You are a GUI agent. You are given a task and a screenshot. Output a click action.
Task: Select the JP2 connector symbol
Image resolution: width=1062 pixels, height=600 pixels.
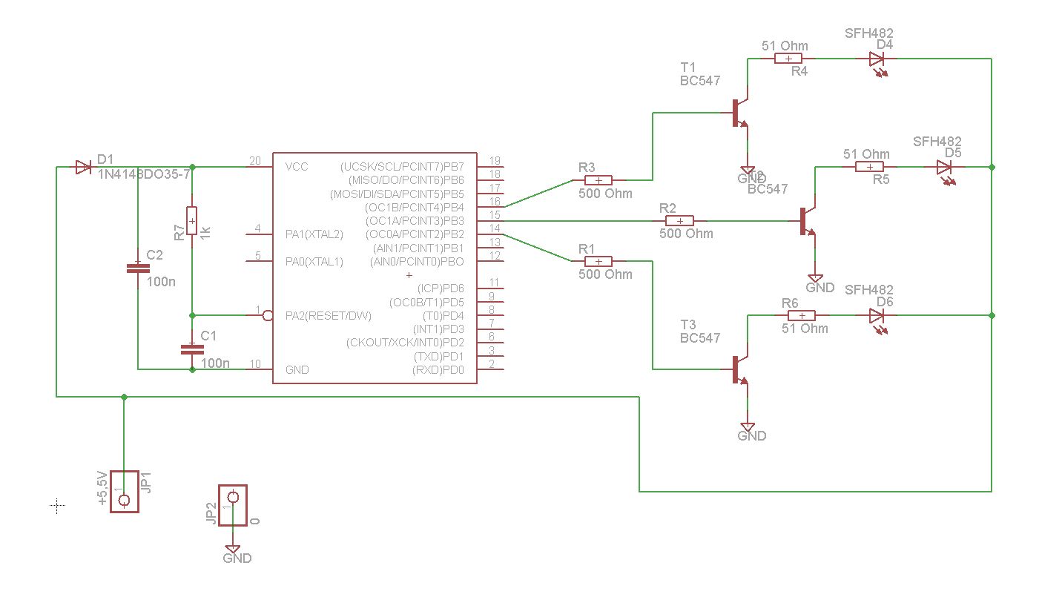tap(232, 504)
